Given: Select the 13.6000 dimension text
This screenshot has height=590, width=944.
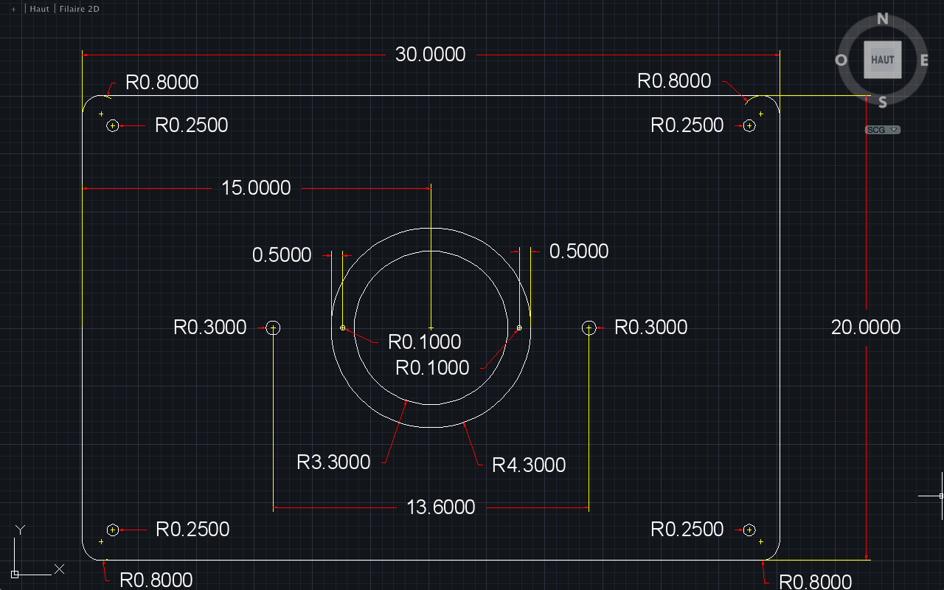Looking at the screenshot, I should pos(440,507).
